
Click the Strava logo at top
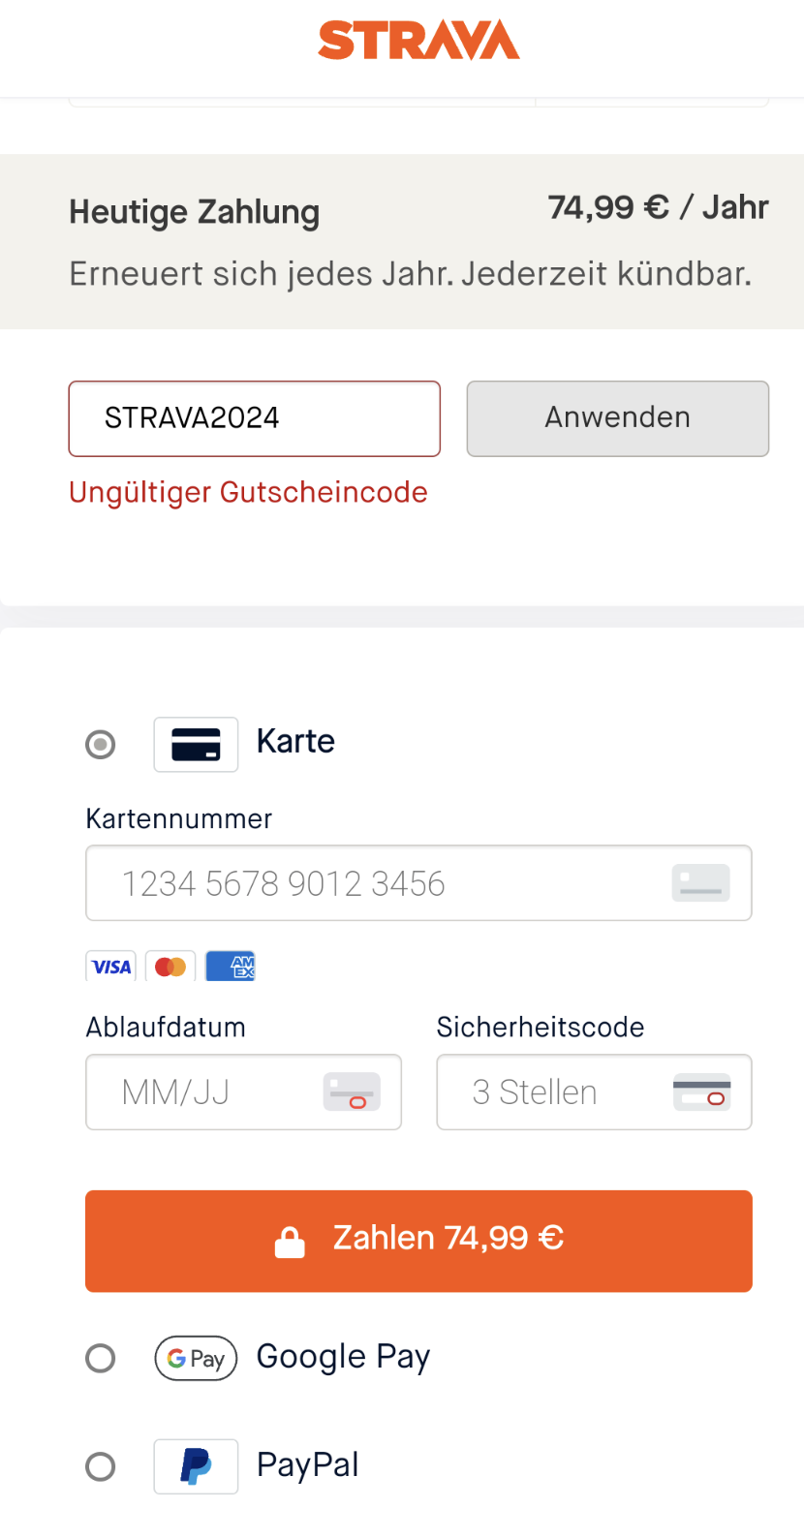tap(418, 41)
